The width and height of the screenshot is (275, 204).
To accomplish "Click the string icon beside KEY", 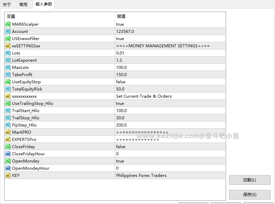I will click(x=8, y=176).
